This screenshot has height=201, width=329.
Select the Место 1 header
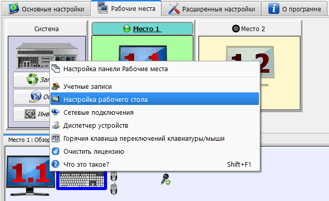(x=142, y=29)
